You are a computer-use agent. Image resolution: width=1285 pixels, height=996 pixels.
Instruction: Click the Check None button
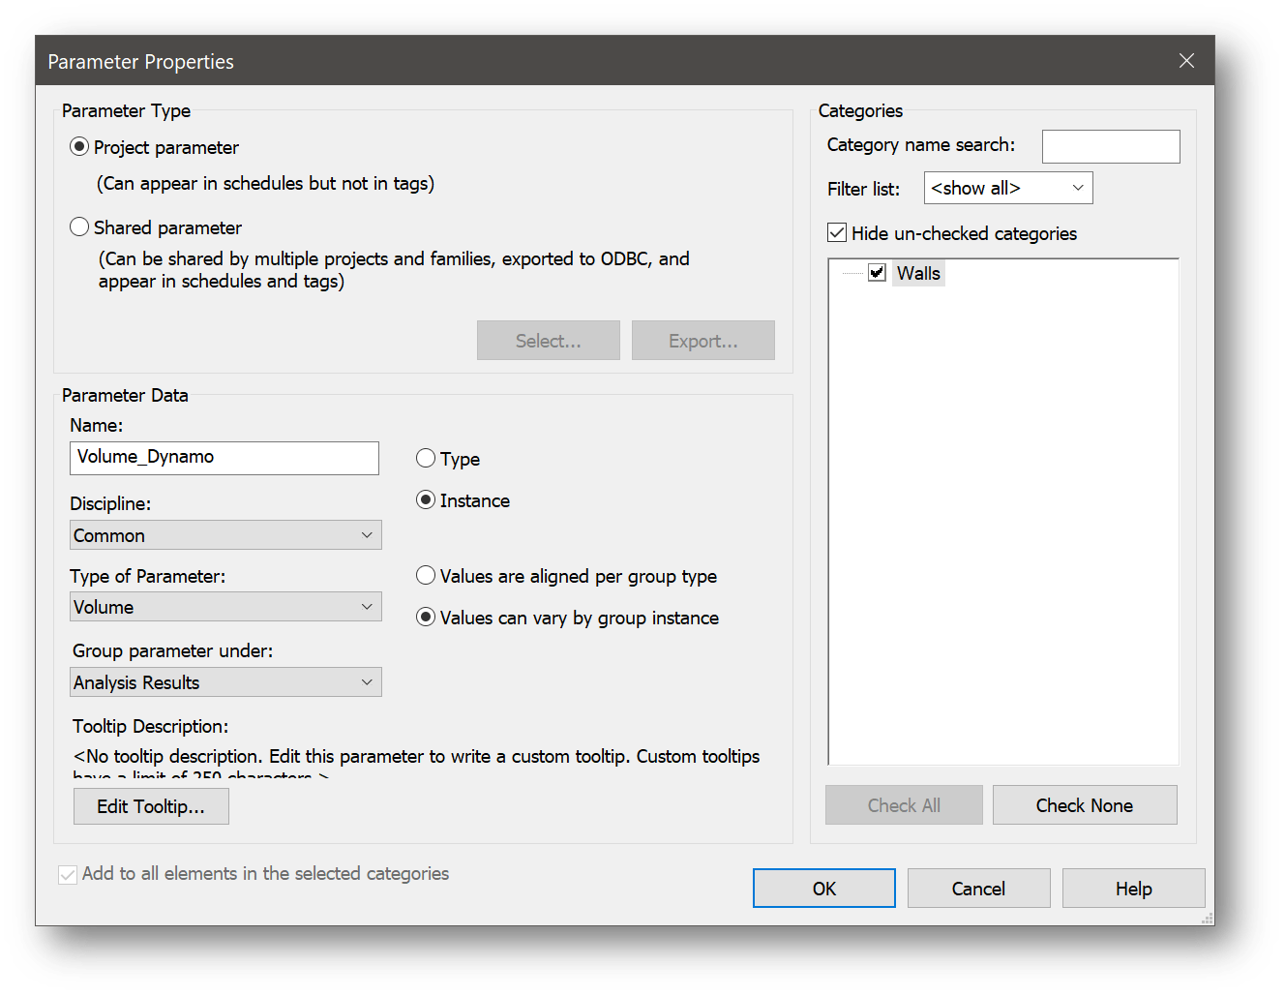pyautogui.click(x=1085, y=805)
